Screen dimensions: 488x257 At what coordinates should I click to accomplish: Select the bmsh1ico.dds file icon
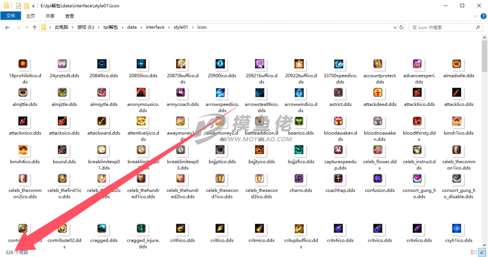tap(457, 121)
